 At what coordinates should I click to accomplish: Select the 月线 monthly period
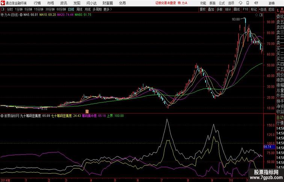coord(88,9)
